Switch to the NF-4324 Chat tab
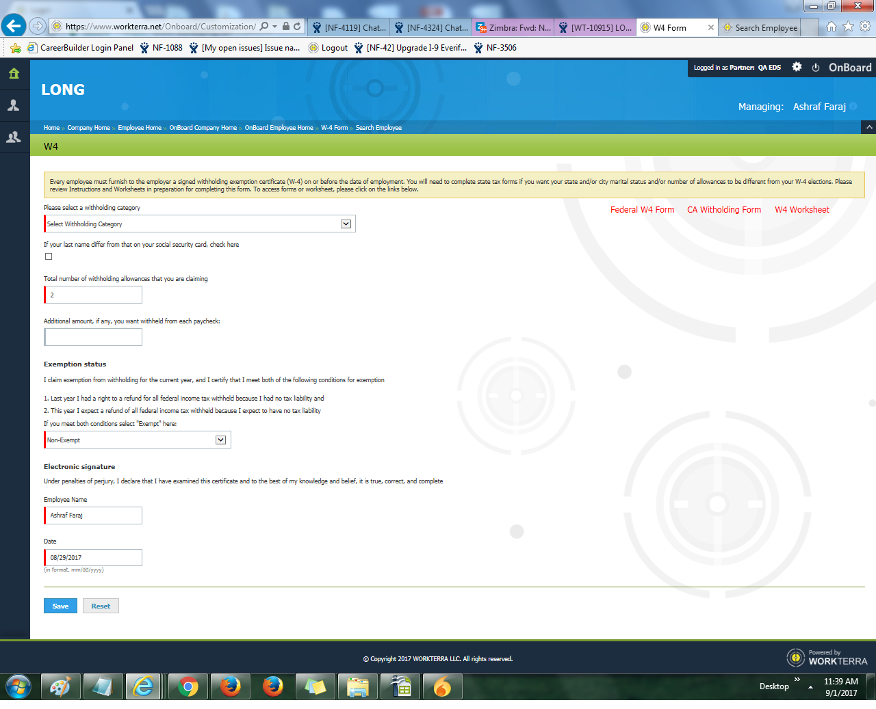 [x=430, y=27]
